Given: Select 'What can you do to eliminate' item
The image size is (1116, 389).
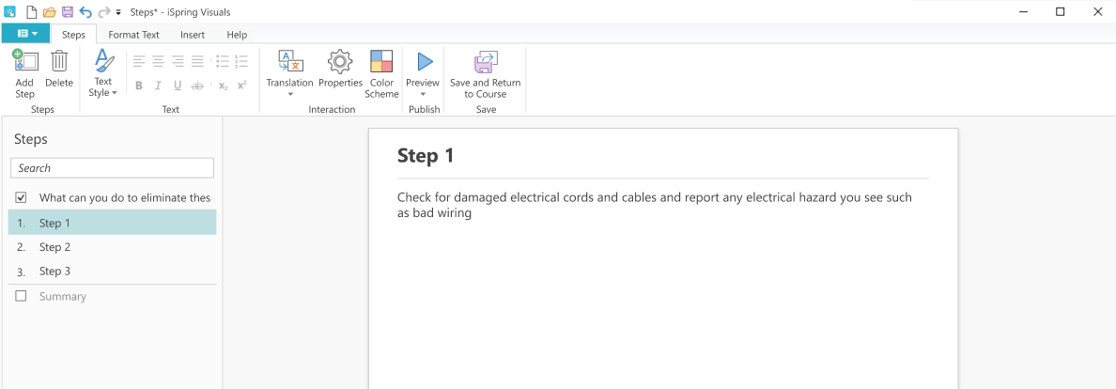Looking at the screenshot, I should click(125, 197).
